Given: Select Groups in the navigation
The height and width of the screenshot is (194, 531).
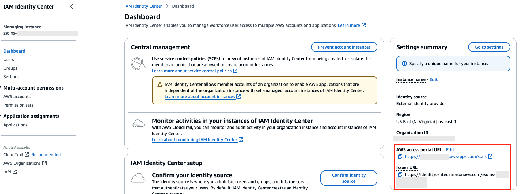Looking at the screenshot, I should point(10,68).
